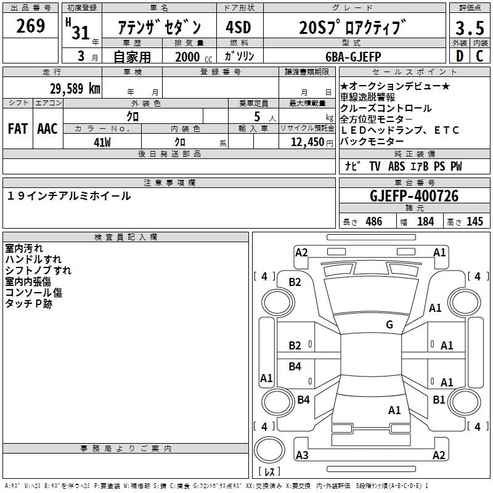Click the [レス] spare tire label
Image resolution: width=493 pixels, height=493 pixels.
click(269, 471)
